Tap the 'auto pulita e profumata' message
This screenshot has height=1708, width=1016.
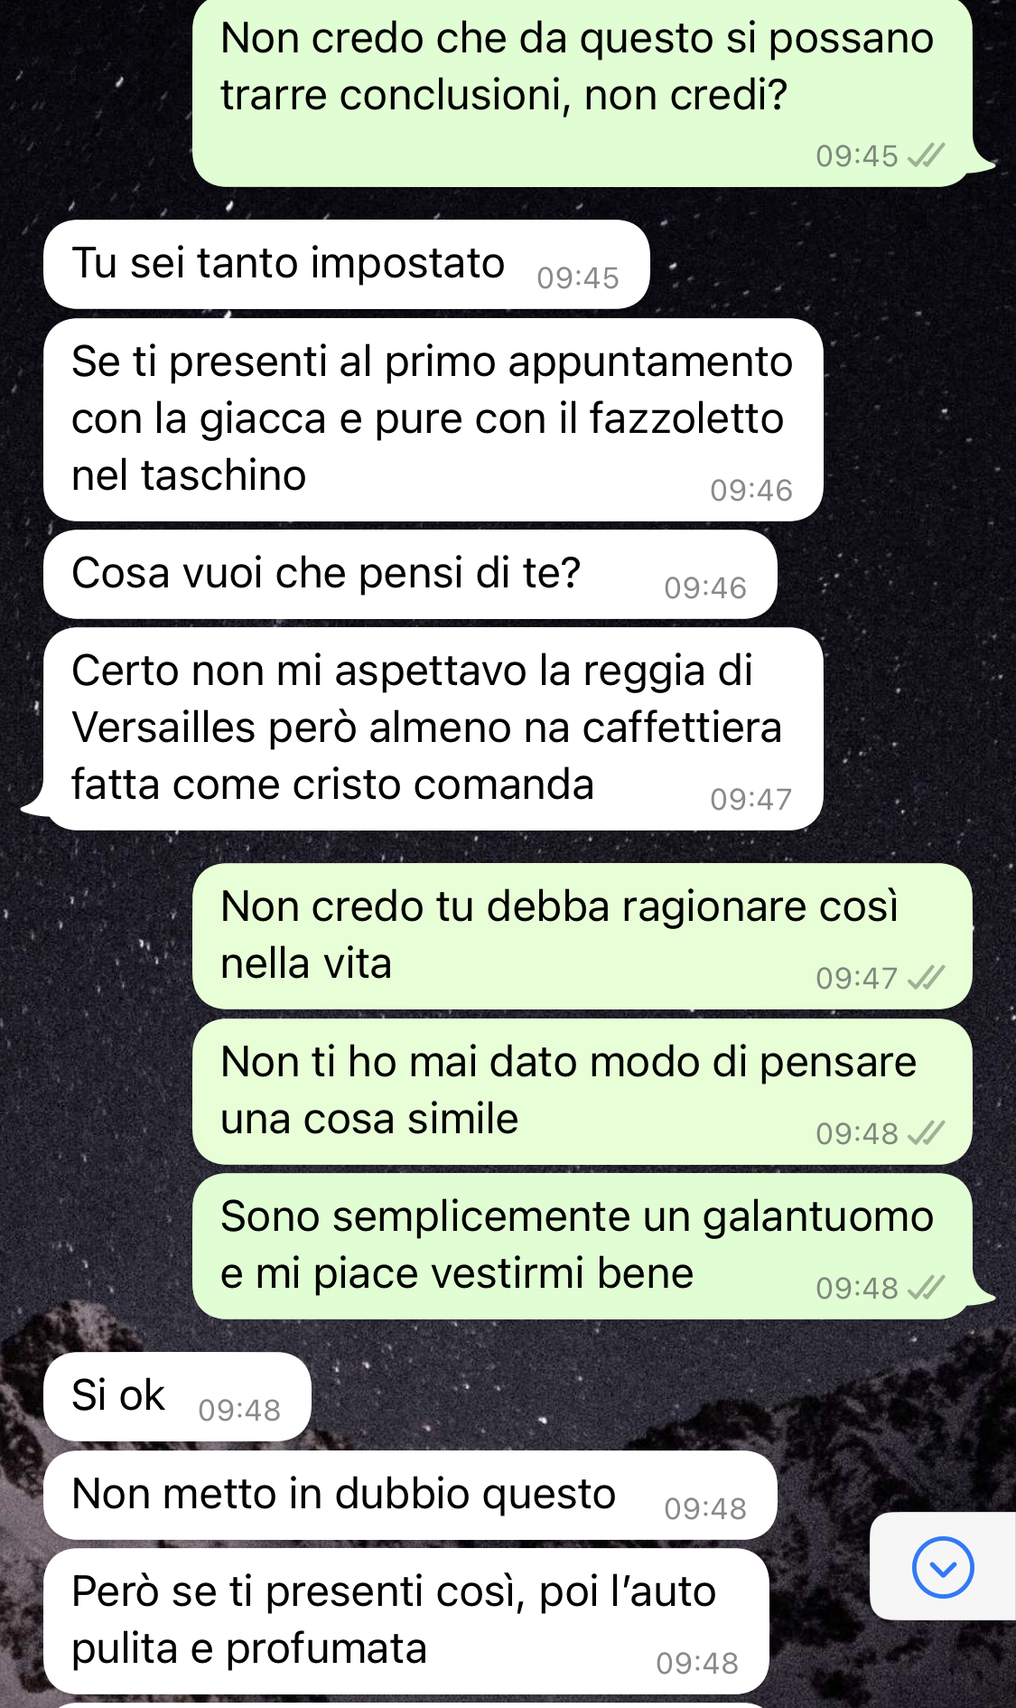[x=406, y=1621]
